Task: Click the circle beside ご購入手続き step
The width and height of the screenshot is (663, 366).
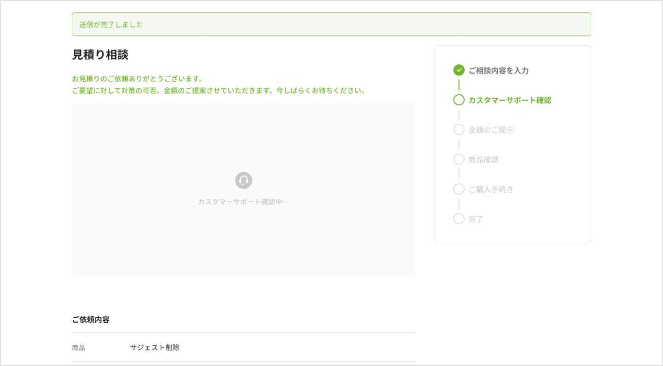Action: [459, 189]
